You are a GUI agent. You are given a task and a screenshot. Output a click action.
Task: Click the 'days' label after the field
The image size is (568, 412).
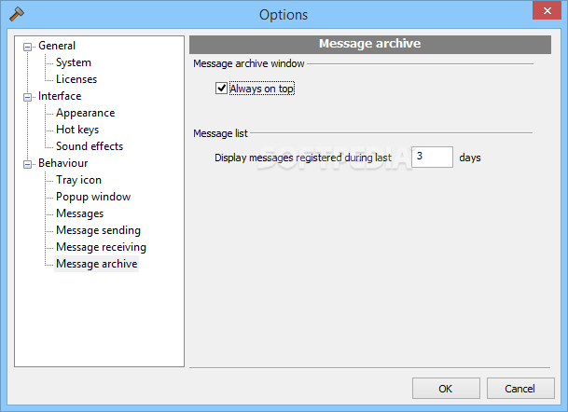point(470,158)
